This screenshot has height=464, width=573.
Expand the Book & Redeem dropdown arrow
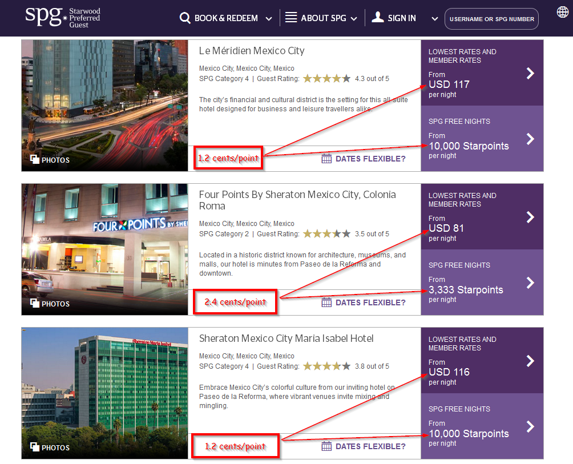coord(269,19)
